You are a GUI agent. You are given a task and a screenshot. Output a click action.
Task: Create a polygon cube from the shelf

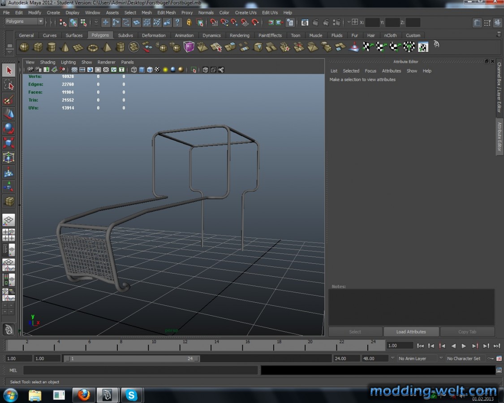click(x=38, y=47)
